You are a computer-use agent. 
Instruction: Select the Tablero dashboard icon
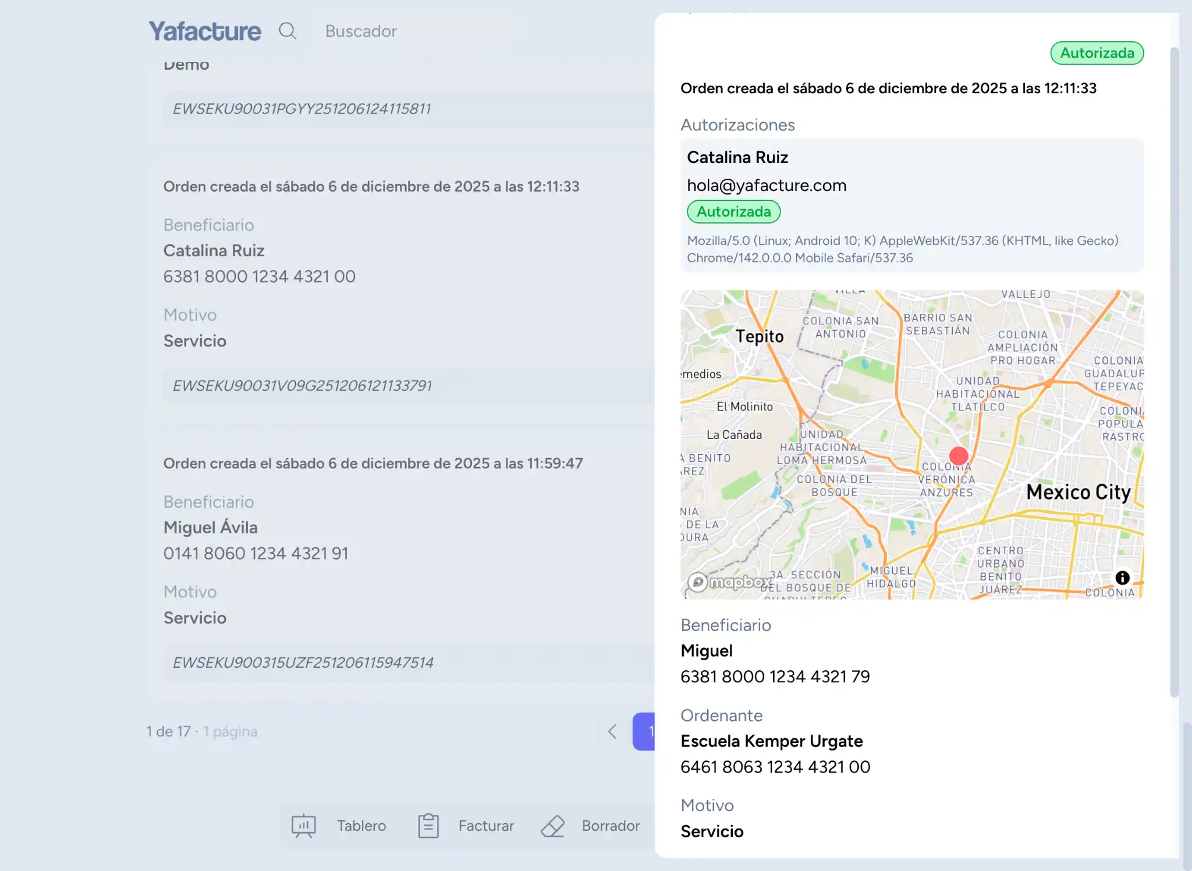(303, 826)
